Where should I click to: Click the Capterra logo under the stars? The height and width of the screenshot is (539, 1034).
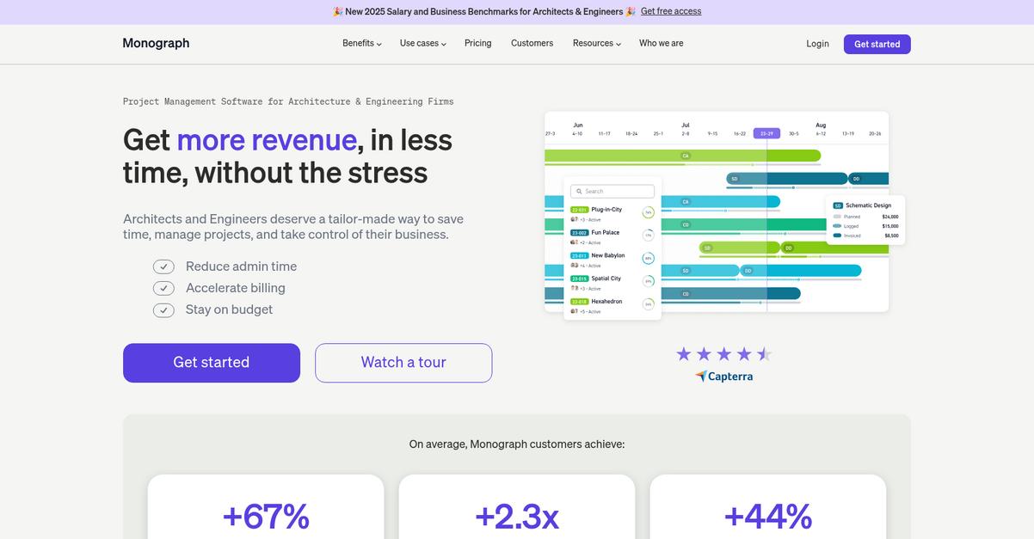(x=723, y=377)
